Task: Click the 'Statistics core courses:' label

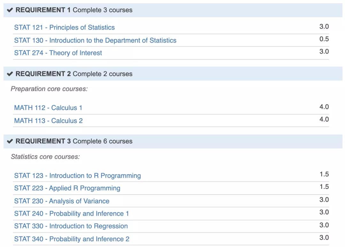Action: click(x=45, y=157)
